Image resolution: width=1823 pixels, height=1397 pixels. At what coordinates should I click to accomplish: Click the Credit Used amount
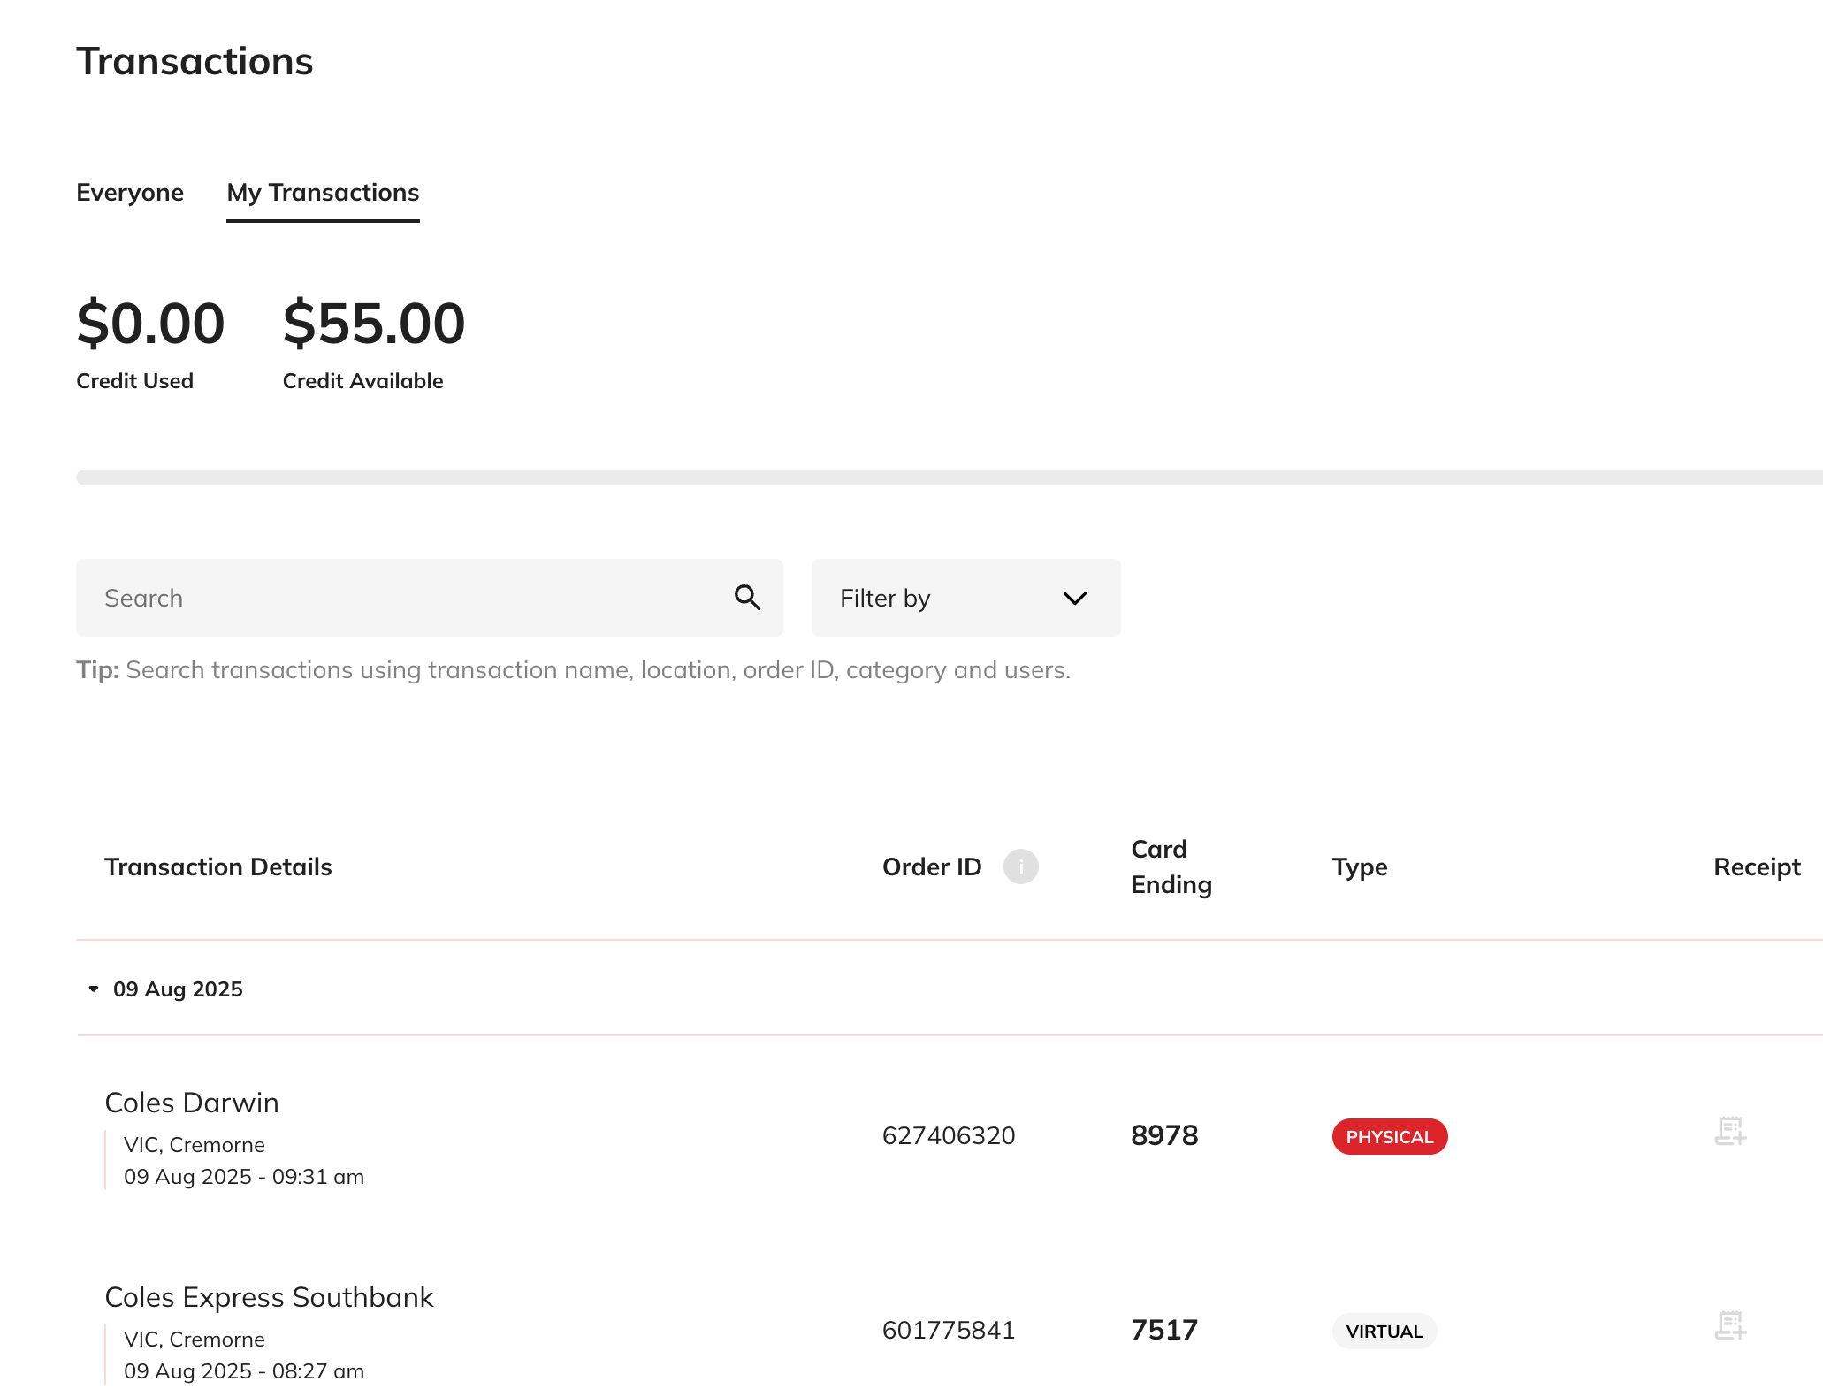click(150, 324)
